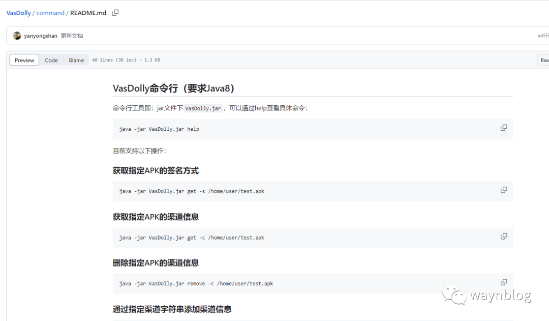The width and height of the screenshot is (549, 321).
Task: Click the 通过指定渠道字符串添加渠道信息 heading
Action: 172,309
